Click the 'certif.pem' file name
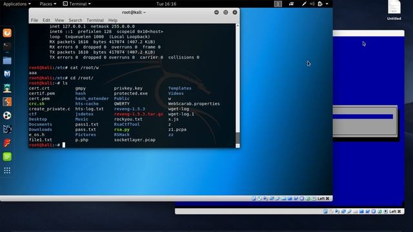 coord(41,93)
